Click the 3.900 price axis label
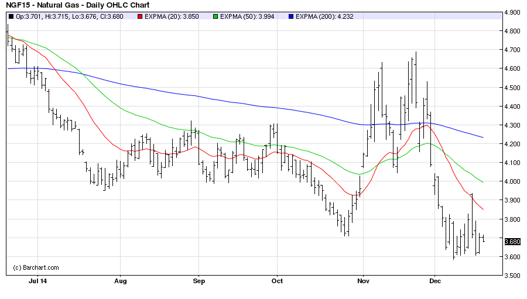Viewport: 527px width, 299px height. [x=512, y=200]
